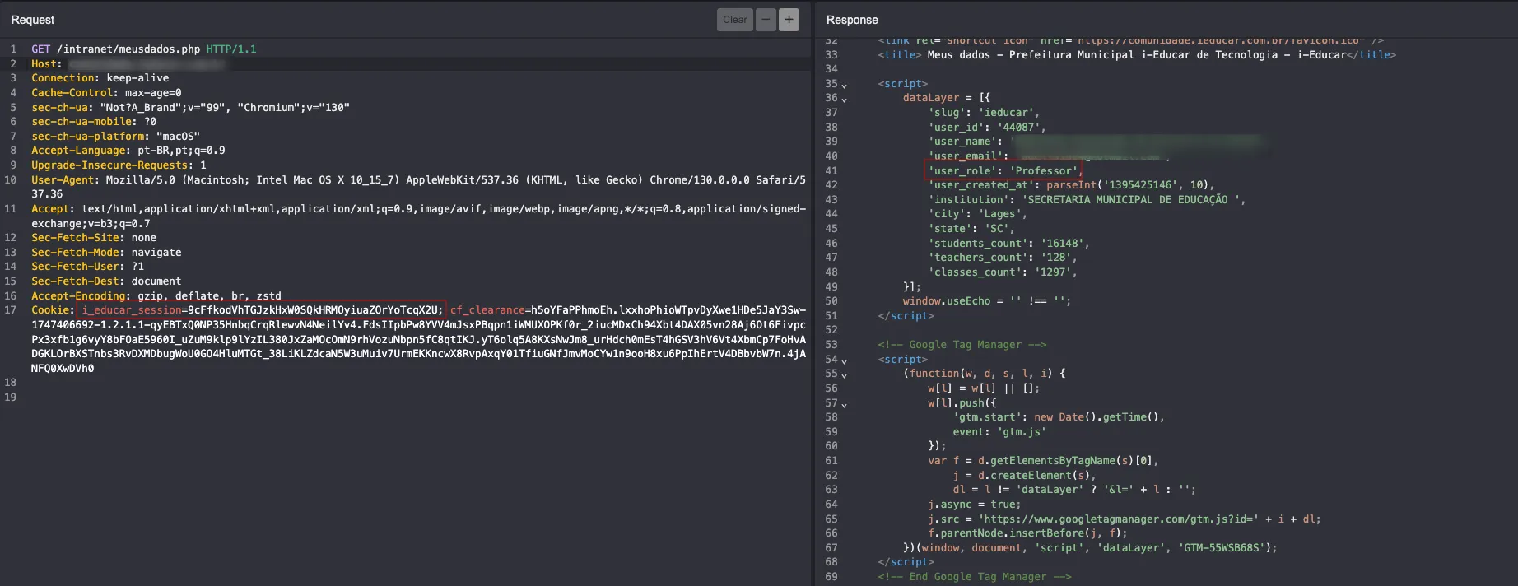
Task: Click the 'slug': 'ieducar' line
Action: (x=984, y=113)
